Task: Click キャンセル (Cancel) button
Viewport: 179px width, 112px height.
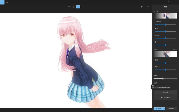Action: point(171,109)
